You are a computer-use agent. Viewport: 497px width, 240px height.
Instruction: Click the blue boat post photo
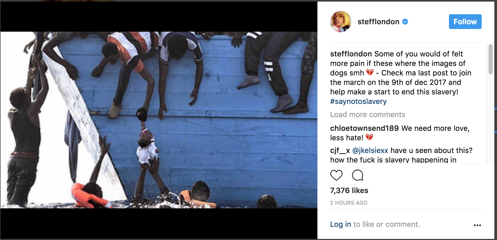(x=159, y=120)
